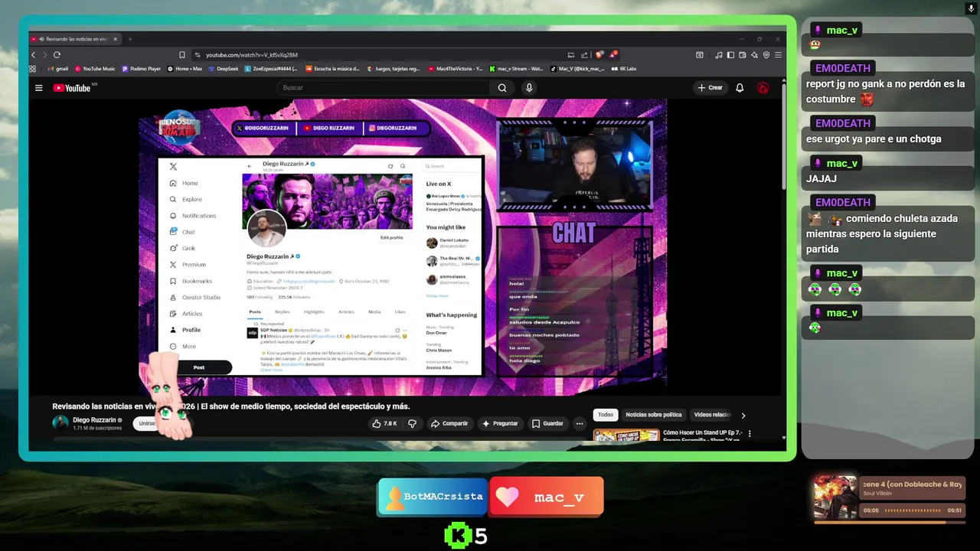This screenshot has height=551, width=980.
Task: Bookmark this page from the address bar
Action: tap(181, 55)
